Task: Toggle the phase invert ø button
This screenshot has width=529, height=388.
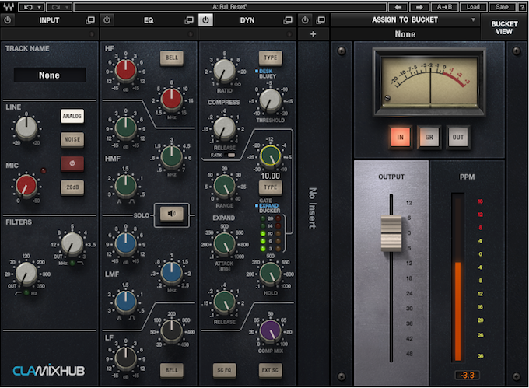Action: 72,163
